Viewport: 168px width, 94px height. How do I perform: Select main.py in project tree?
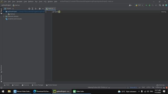click(11, 14)
